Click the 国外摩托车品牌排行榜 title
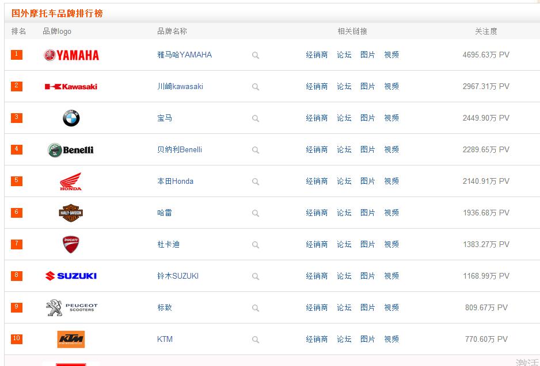 [x=57, y=13]
